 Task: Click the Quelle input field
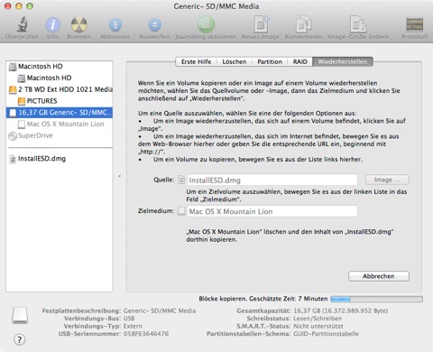pos(272,181)
